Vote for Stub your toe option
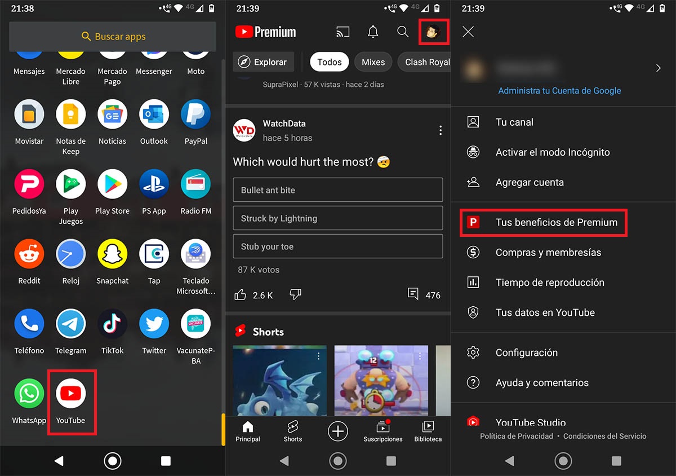Image resolution: width=676 pixels, height=476 pixels. coord(338,246)
